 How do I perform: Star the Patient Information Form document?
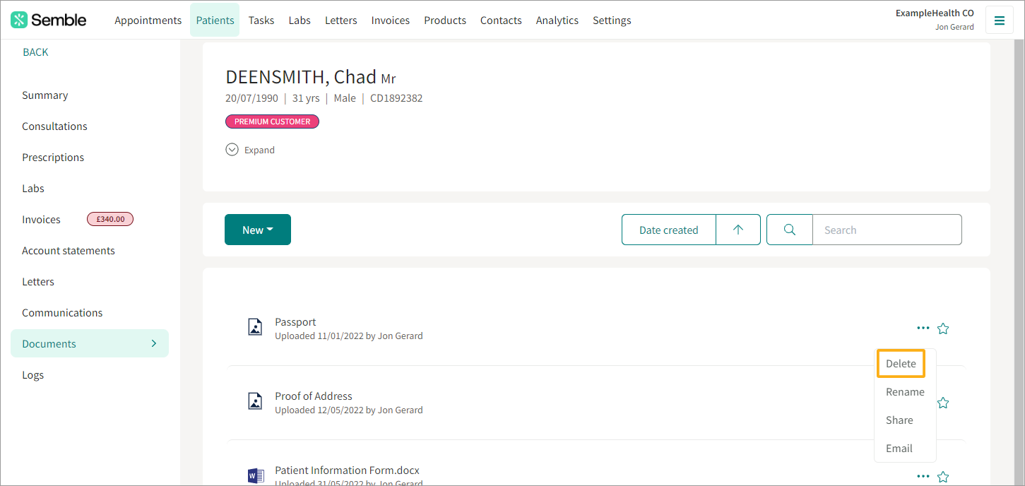(943, 477)
